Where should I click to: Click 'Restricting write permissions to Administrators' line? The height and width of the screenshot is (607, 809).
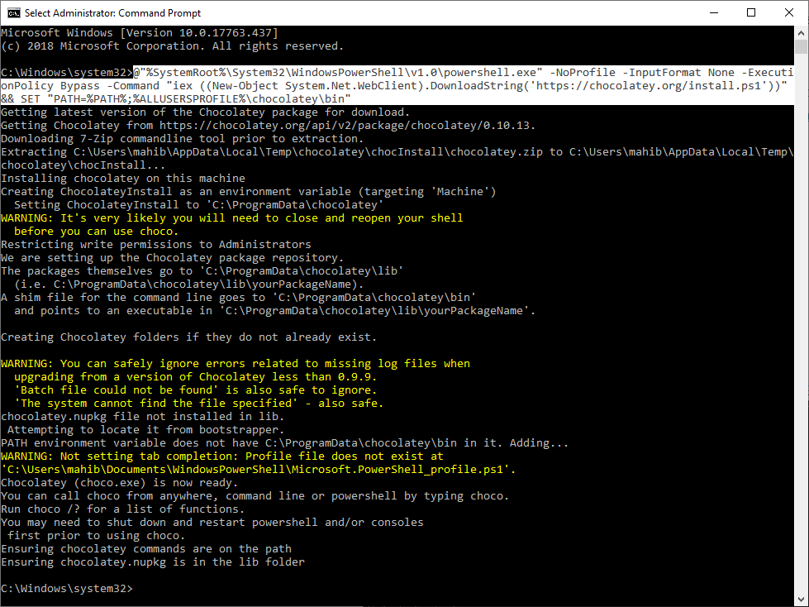click(156, 245)
